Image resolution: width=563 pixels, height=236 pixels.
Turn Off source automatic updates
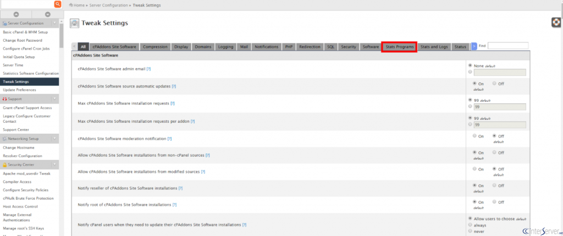coord(494,83)
